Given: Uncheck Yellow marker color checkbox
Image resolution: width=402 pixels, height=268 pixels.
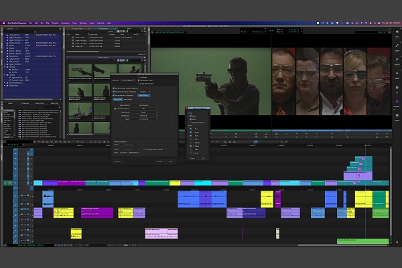Looking at the screenshot, I should click(x=191, y=146).
